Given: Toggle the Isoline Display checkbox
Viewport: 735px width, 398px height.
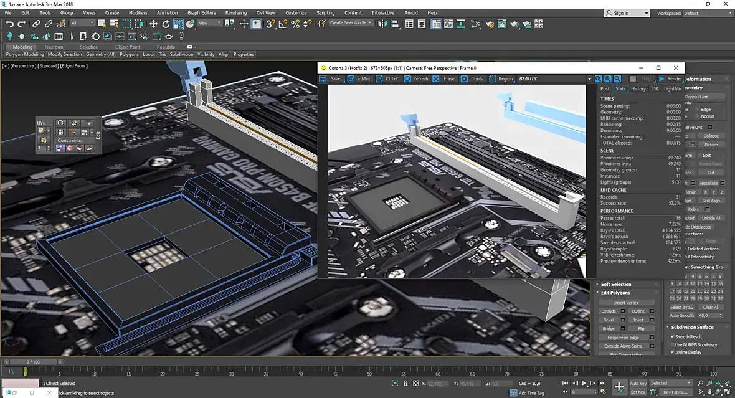Looking at the screenshot, I should coord(672,352).
